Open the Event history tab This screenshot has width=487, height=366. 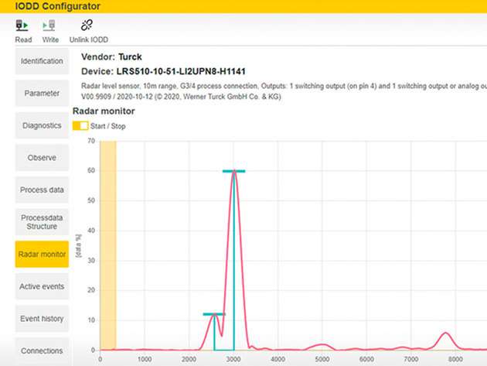pyautogui.click(x=42, y=319)
